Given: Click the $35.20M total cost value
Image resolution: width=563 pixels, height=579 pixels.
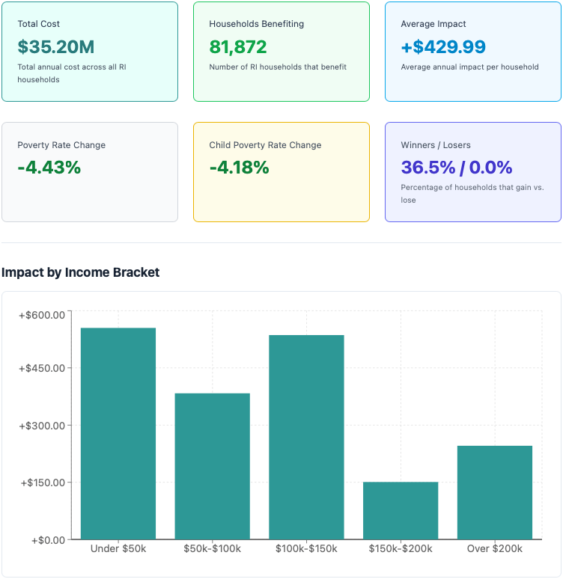Looking at the screenshot, I should pyautogui.click(x=56, y=47).
